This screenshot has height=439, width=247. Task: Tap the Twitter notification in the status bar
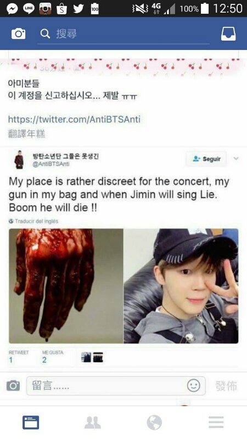point(78,9)
